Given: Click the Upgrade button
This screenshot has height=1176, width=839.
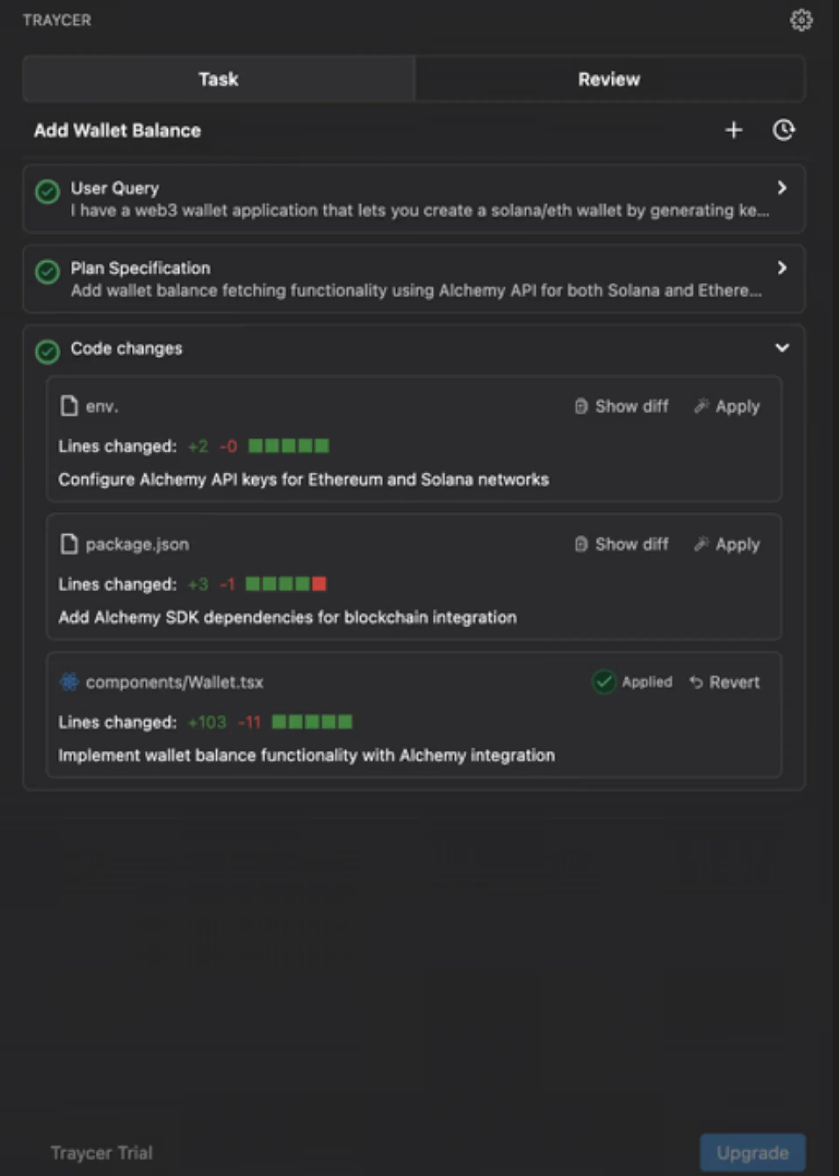Looking at the screenshot, I should [752, 1153].
